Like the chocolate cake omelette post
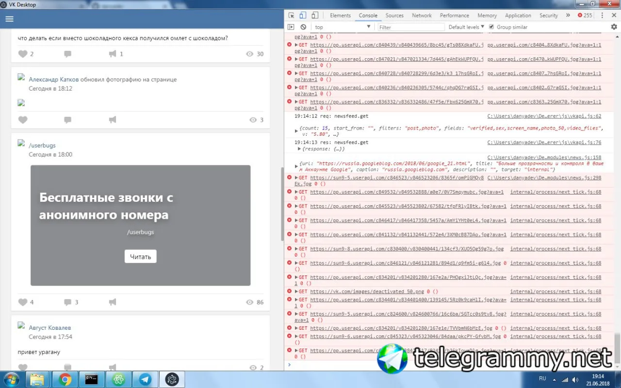This screenshot has height=388, width=621. 23,54
